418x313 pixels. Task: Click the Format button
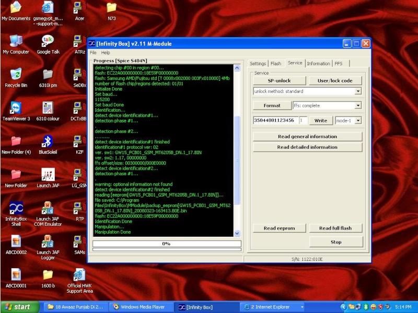(272, 105)
